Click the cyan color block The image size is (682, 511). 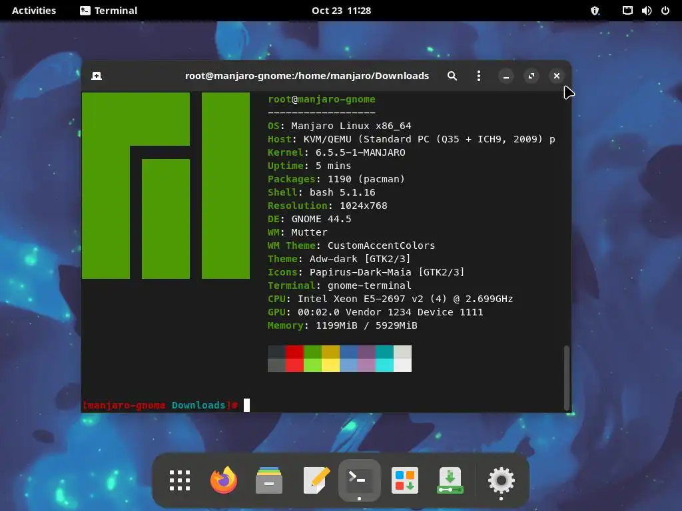pyautogui.click(x=384, y=365)
